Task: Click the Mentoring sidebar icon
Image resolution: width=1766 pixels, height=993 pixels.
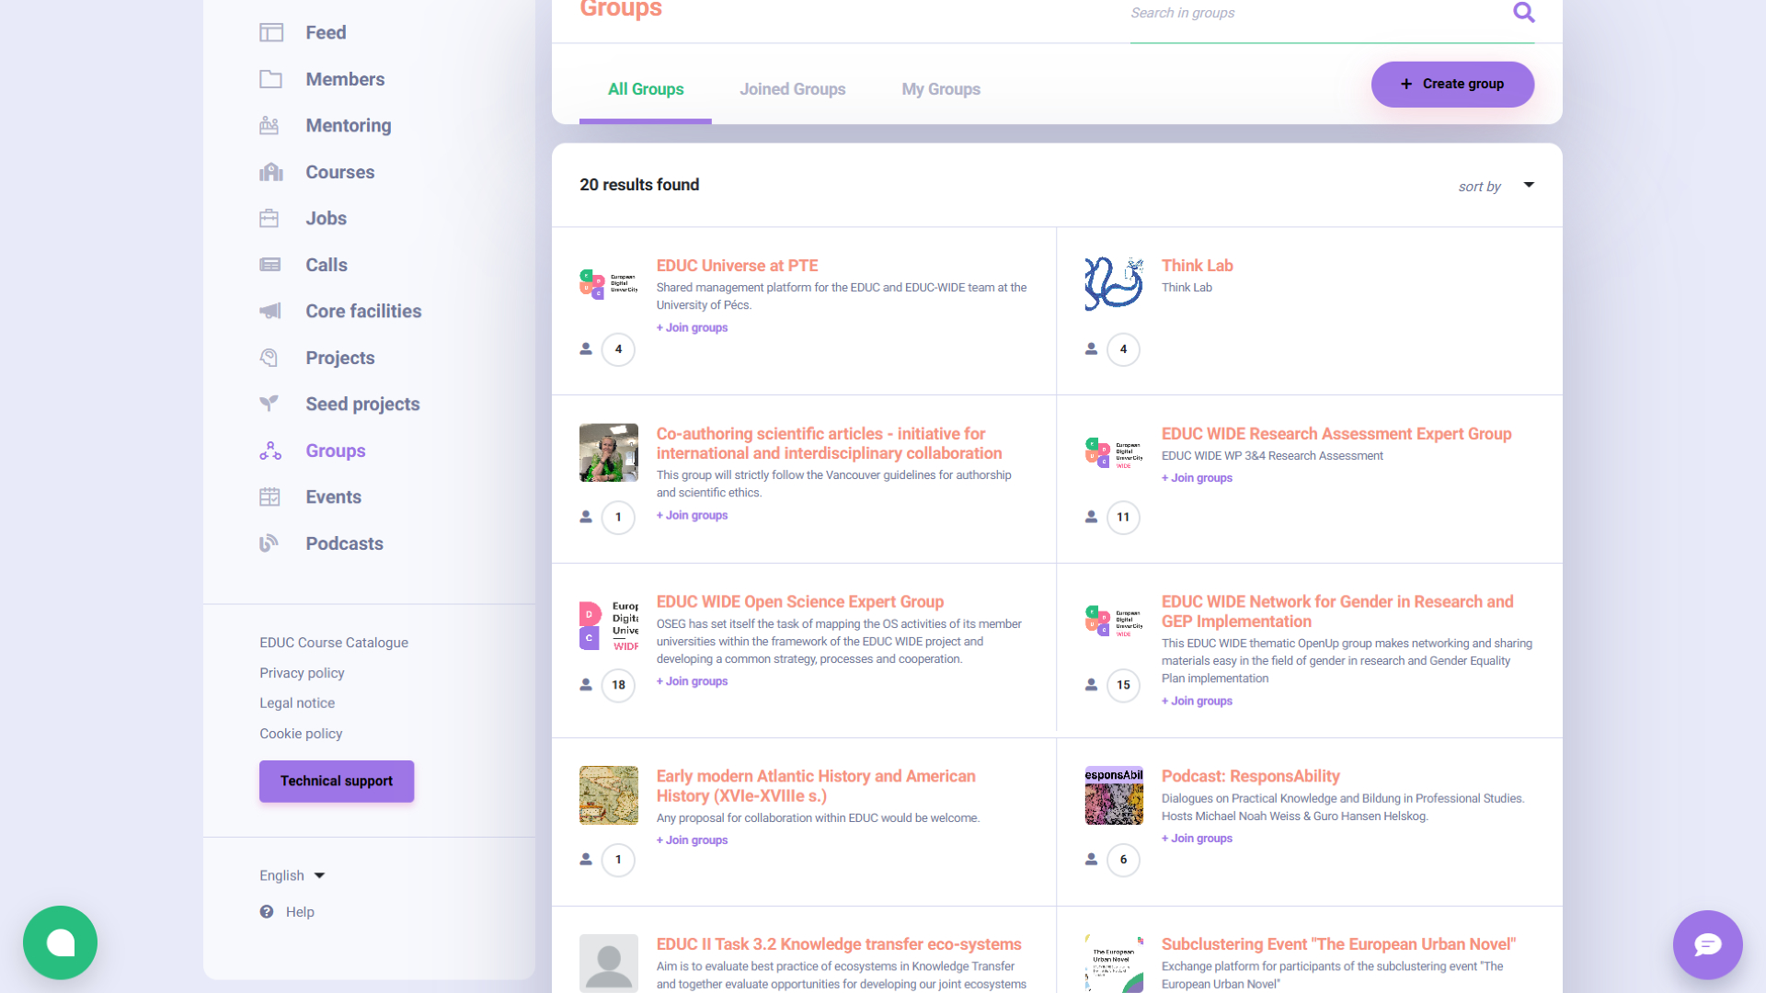Action: [x=269, y=126]
